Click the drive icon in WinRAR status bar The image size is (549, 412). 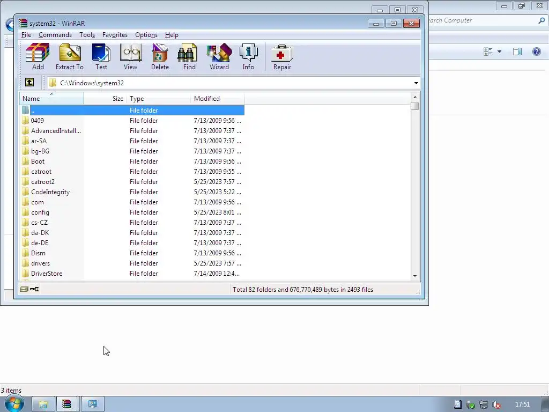click(x=24, y=289)
